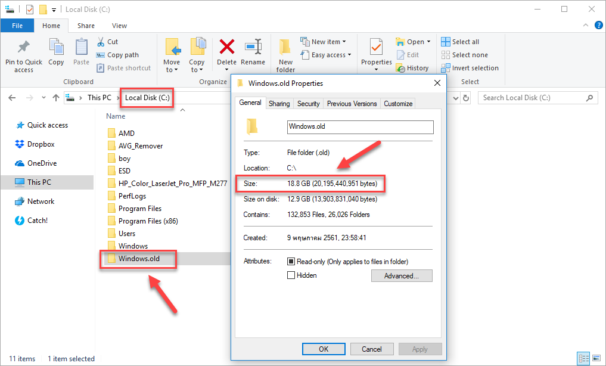Switch to the Sharing properties tab
Viewport: 606px width, 366px height.
click(x=279, y=104)
